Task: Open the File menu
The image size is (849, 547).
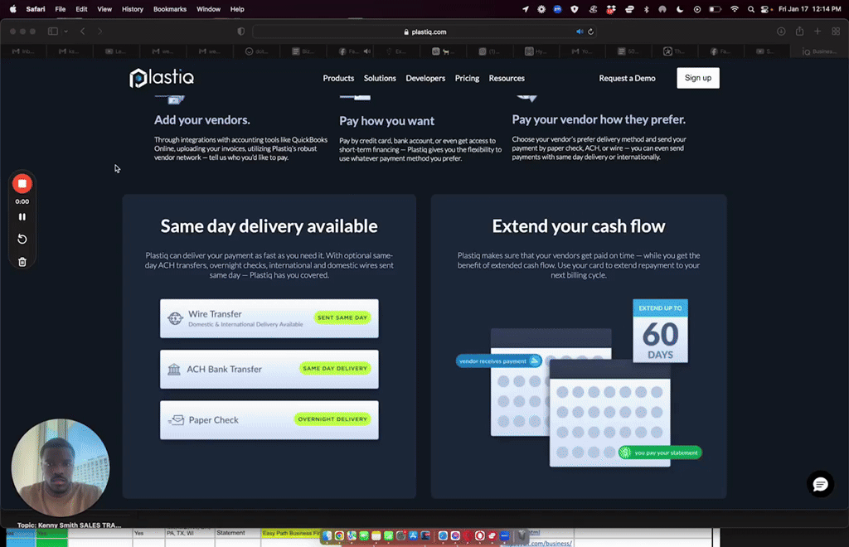Action: [60, 9]
